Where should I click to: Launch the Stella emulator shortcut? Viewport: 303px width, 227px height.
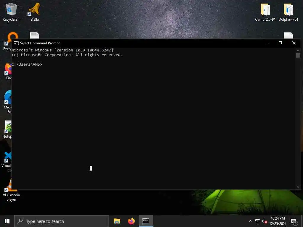click(34, 12)
